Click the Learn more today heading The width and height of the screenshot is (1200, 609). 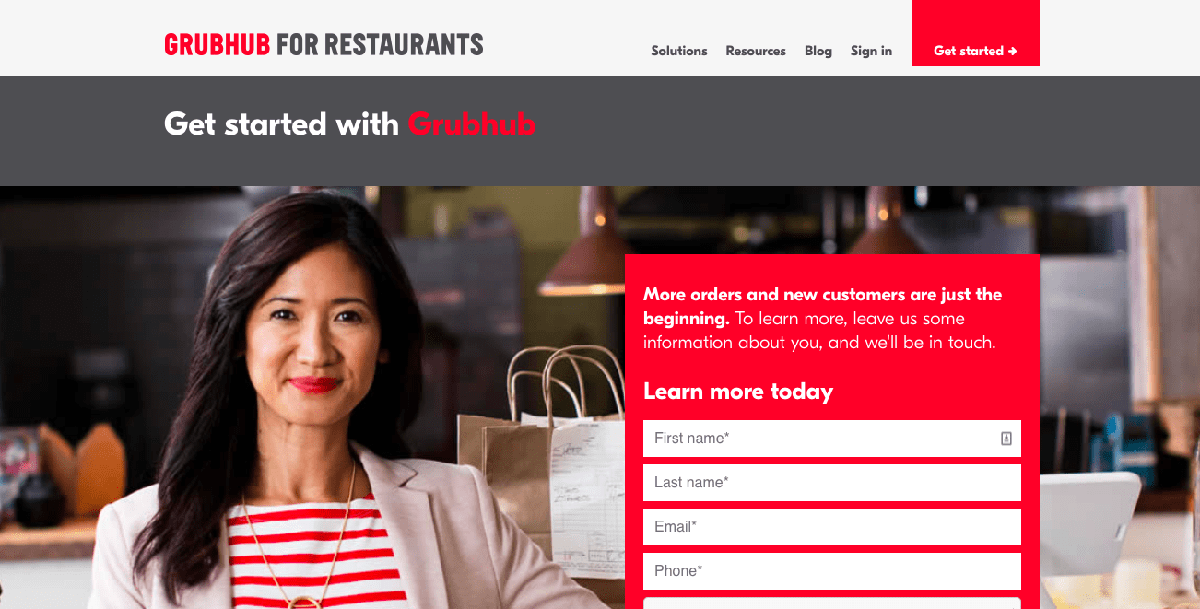point(738,392)
